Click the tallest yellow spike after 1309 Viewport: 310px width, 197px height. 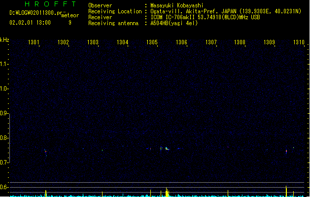(286, 191)
